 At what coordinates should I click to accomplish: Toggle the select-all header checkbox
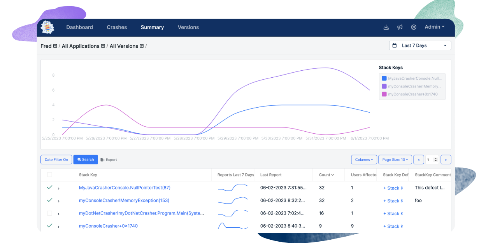coord(49,175)
